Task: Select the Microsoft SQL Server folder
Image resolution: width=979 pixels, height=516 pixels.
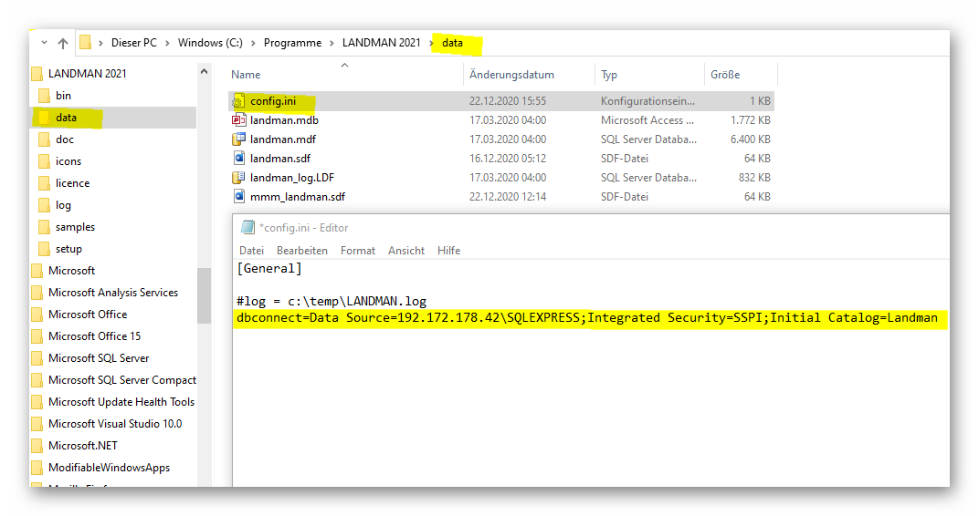Action: (99, 358)
